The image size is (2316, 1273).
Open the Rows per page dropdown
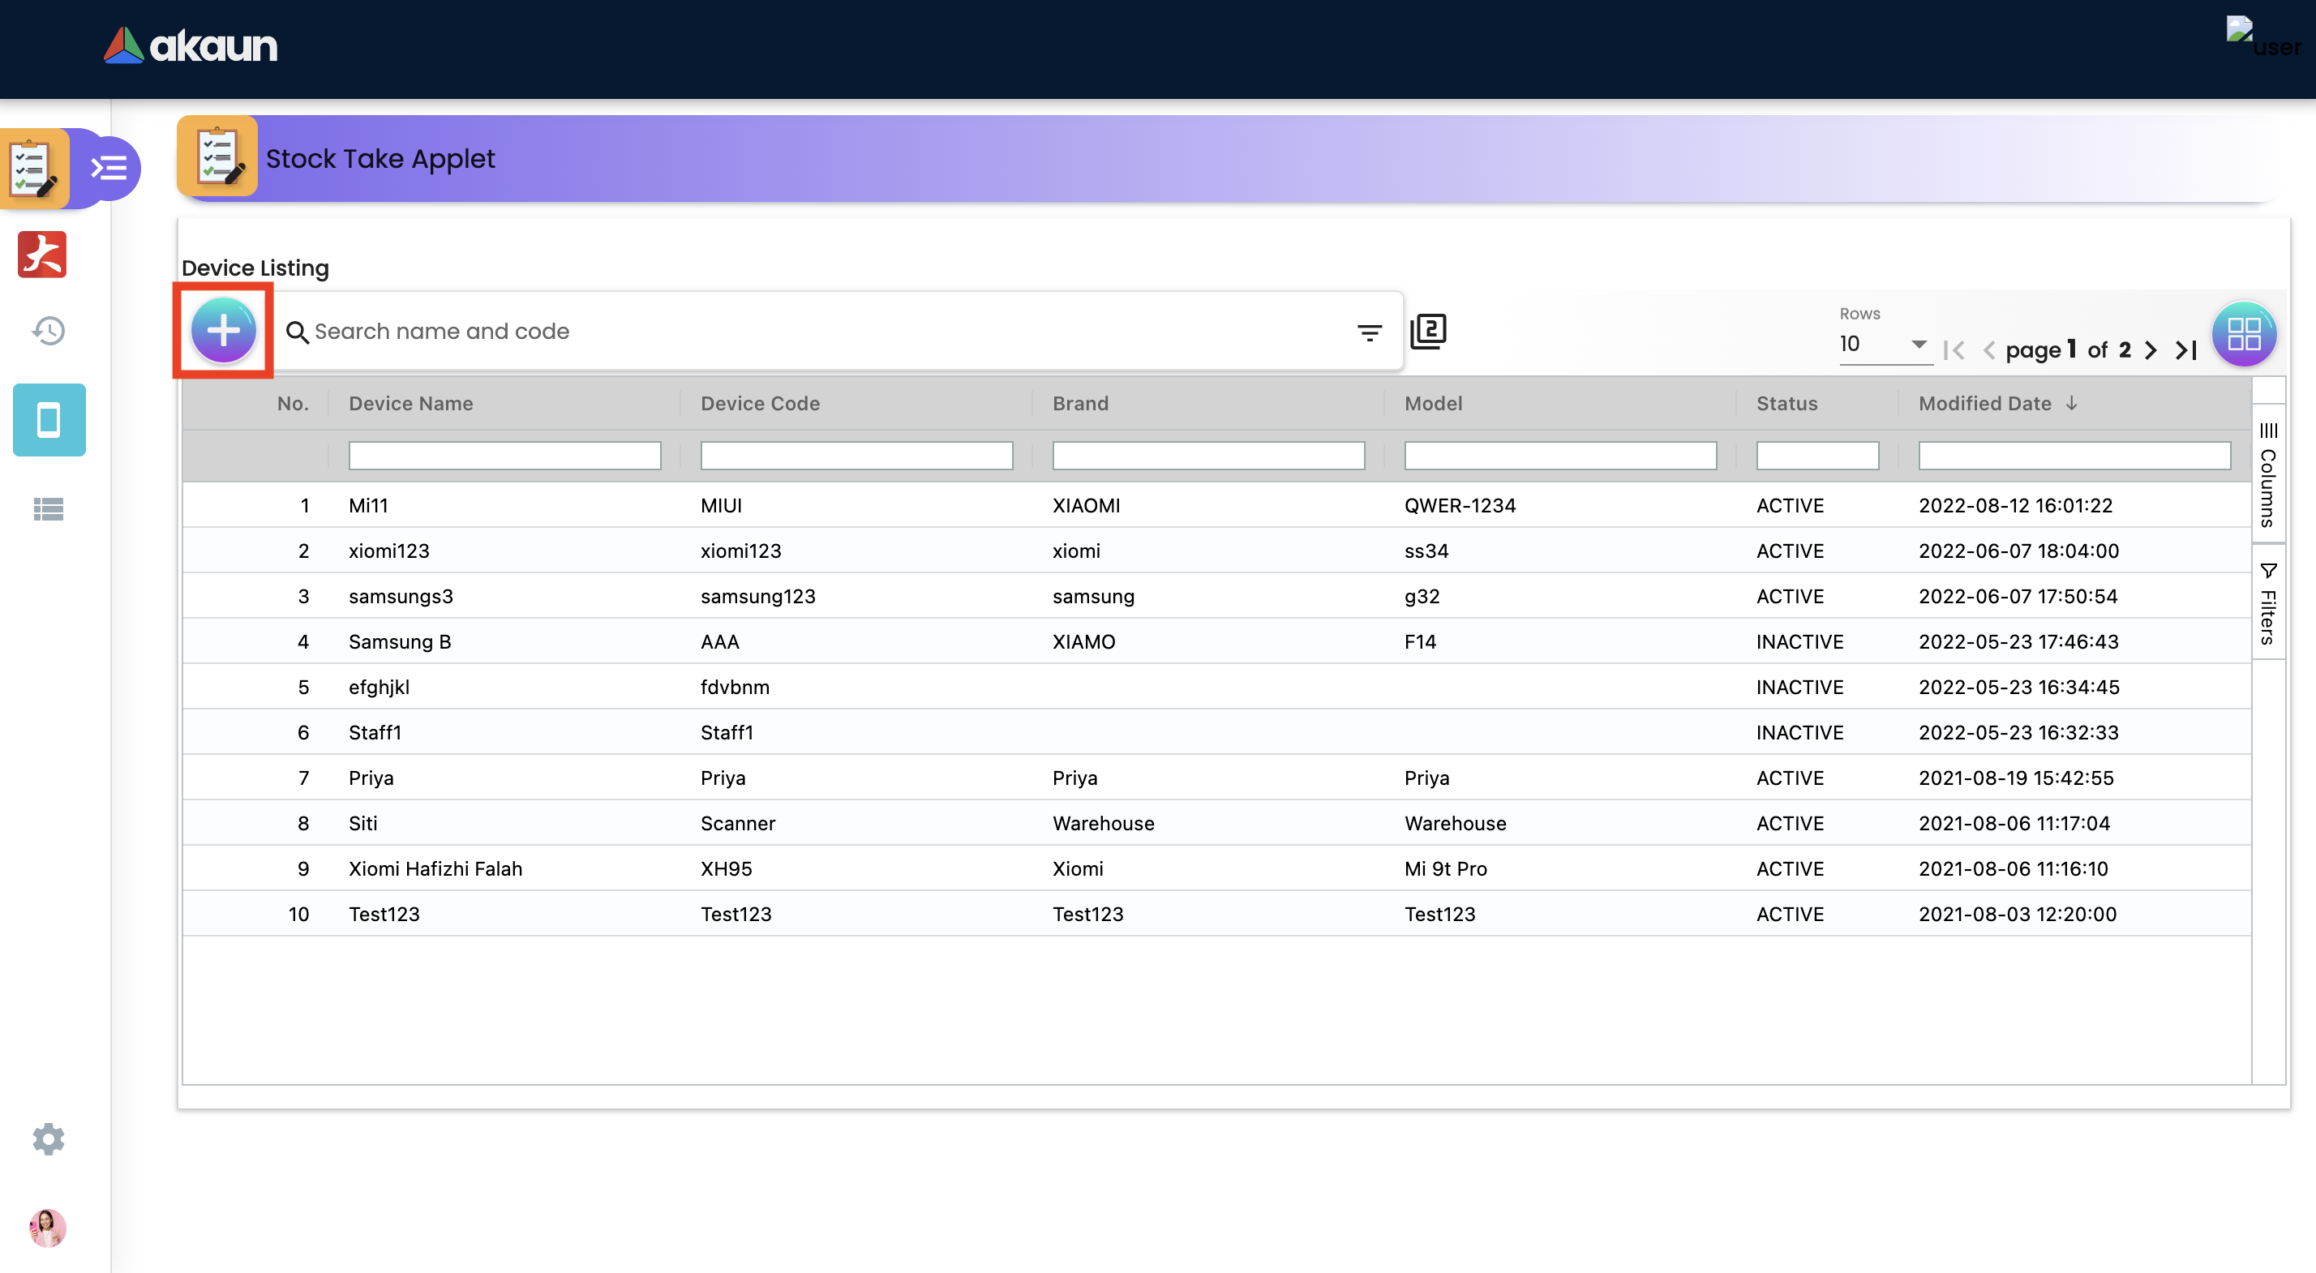[x=1885, y=345]
